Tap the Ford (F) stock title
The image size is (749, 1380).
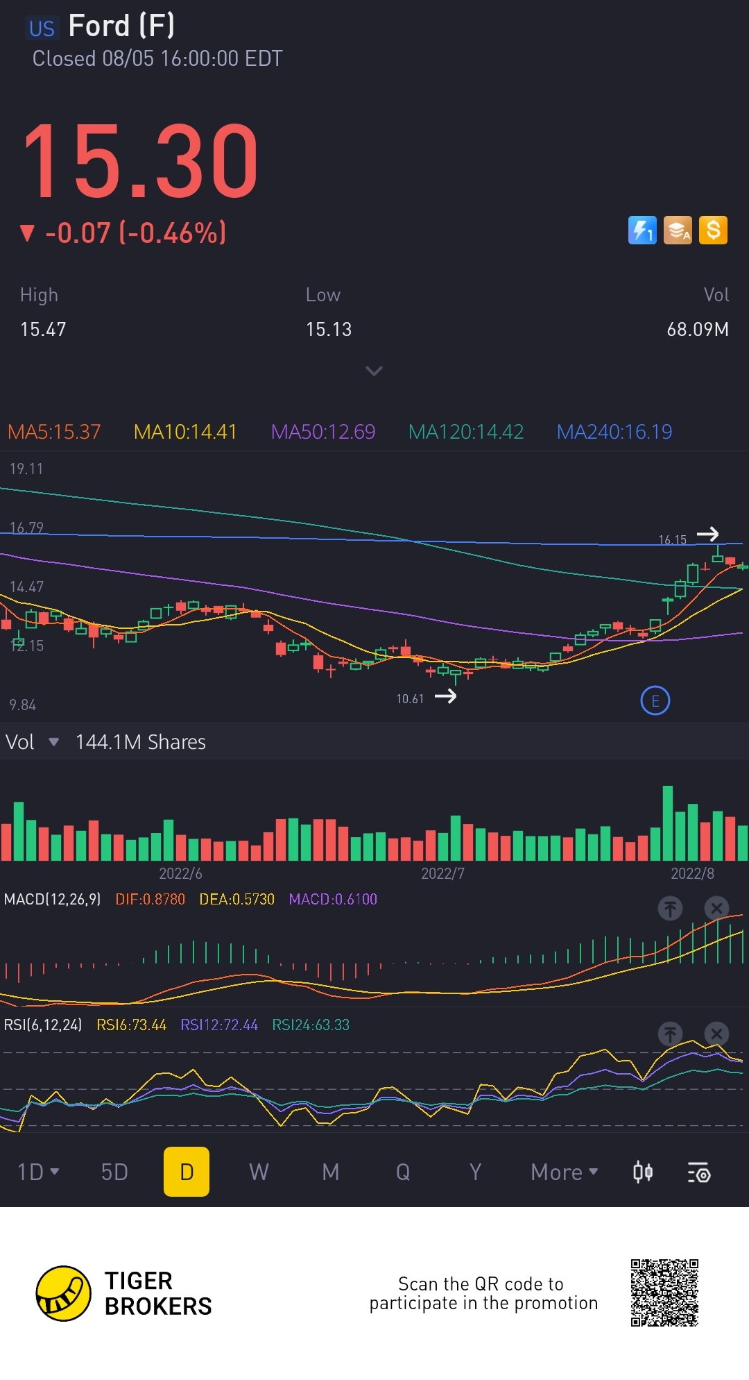[x=121, y=26]
